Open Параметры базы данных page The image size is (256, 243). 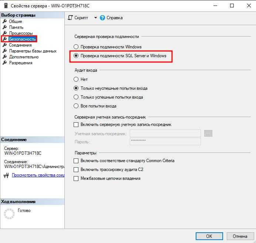tap(33, 51)
